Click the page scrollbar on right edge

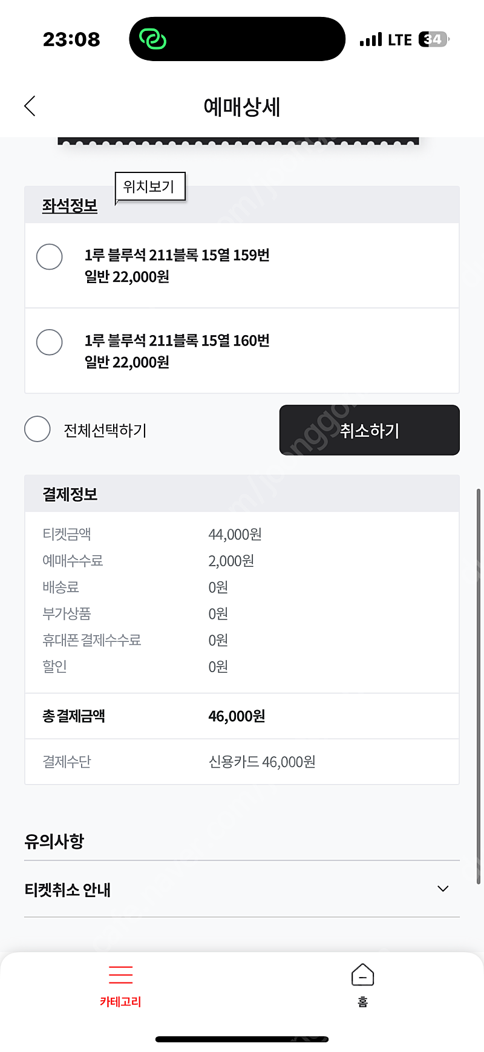coord(479,684)
